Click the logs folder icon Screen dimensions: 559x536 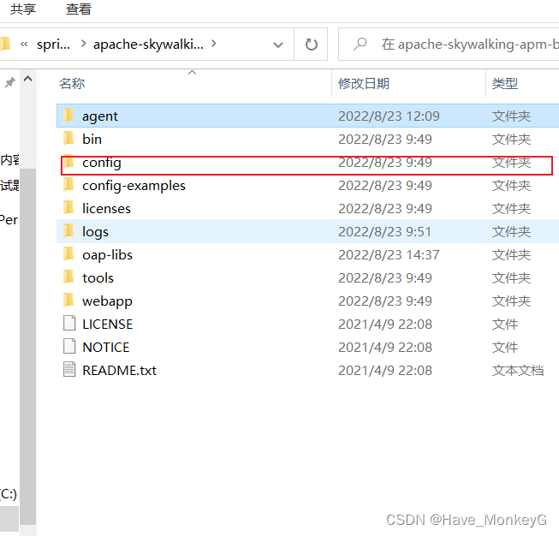[68, 231]
